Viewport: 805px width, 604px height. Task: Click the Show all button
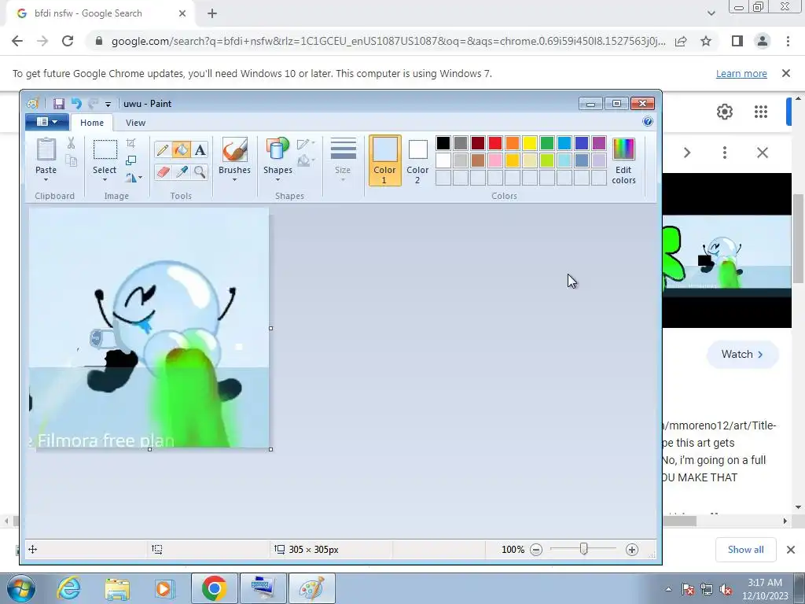tap(745, 550)
